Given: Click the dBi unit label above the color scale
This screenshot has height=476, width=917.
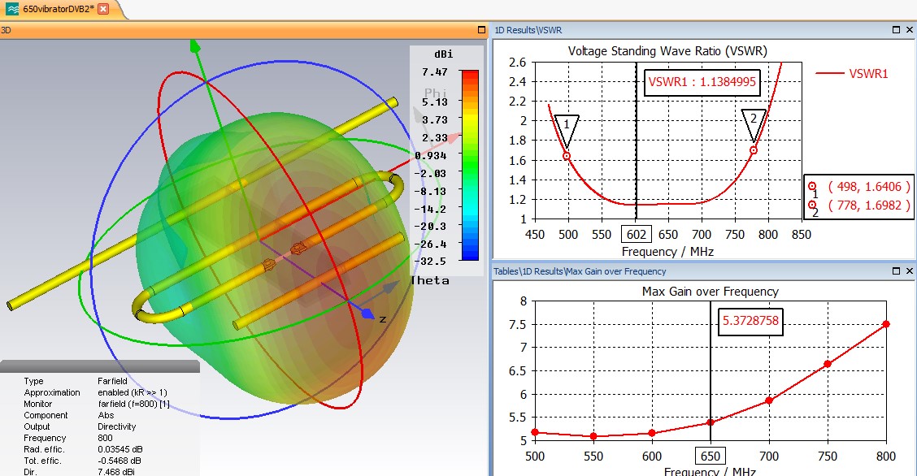Looking at the screenshot, I should pyautogui.click(x=443, y=54).
